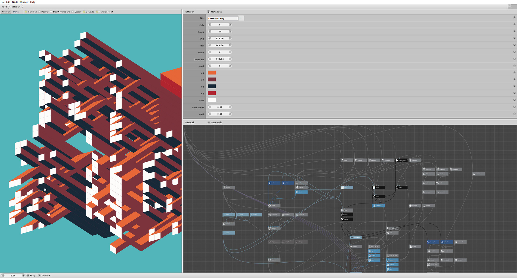Image resolution: width=517 pixels, height=278 pixels.
Task: Select the integer5 node in the network
Action: 229,187
